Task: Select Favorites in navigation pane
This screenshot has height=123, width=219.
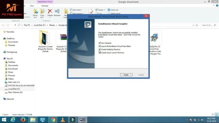Action: 9,32
